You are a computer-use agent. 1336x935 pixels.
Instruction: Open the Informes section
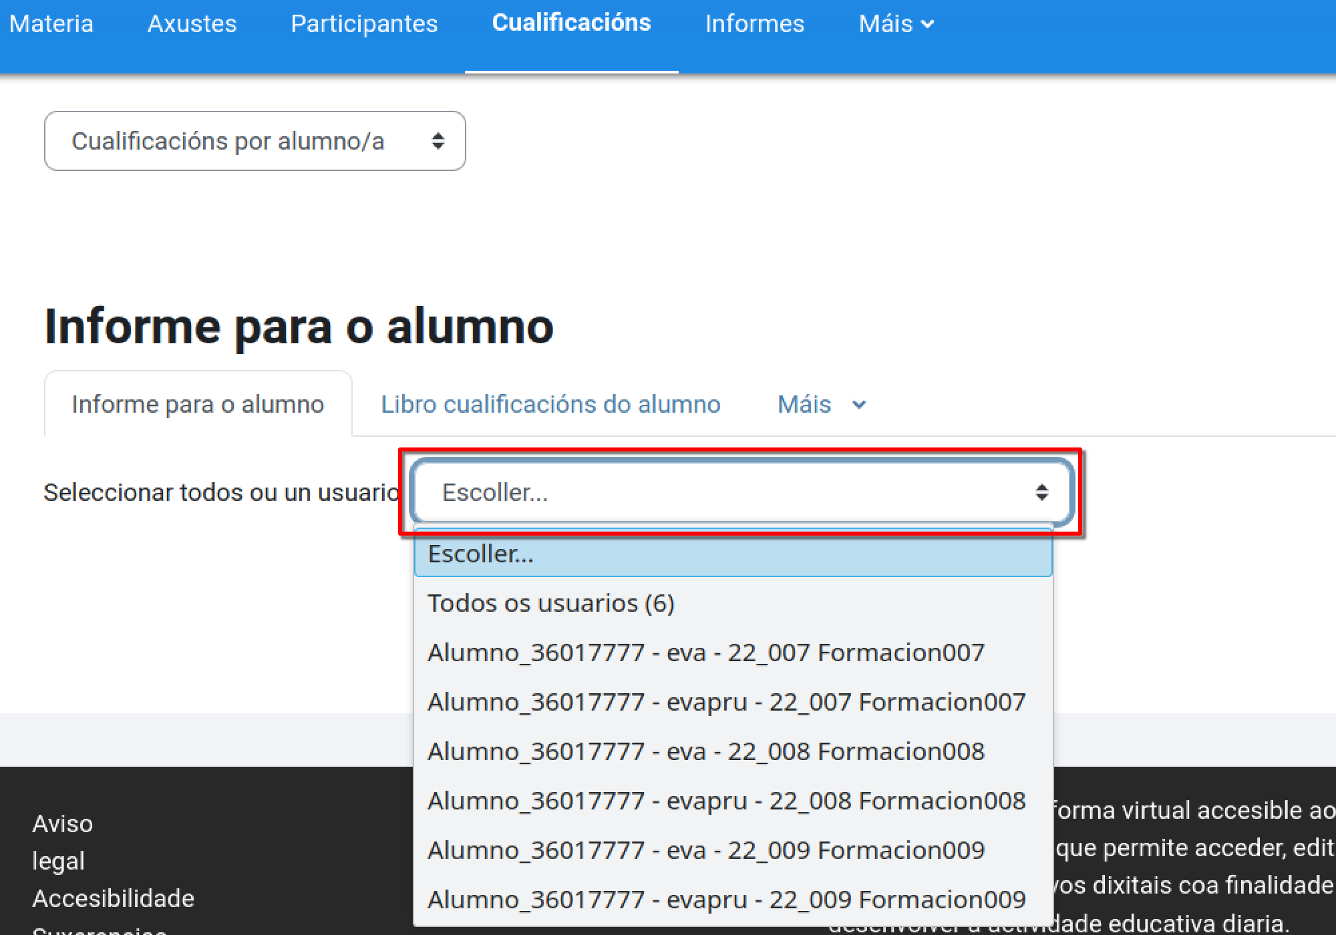(x=754, y=24)
